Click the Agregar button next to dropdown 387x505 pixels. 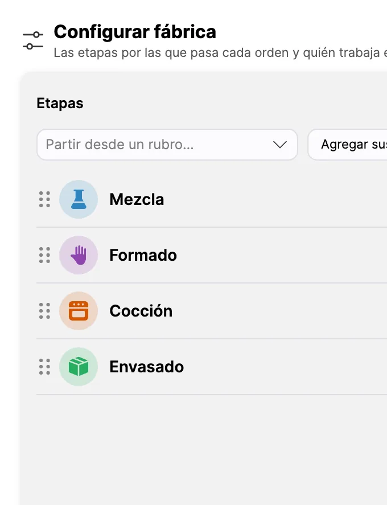point(347,145)
